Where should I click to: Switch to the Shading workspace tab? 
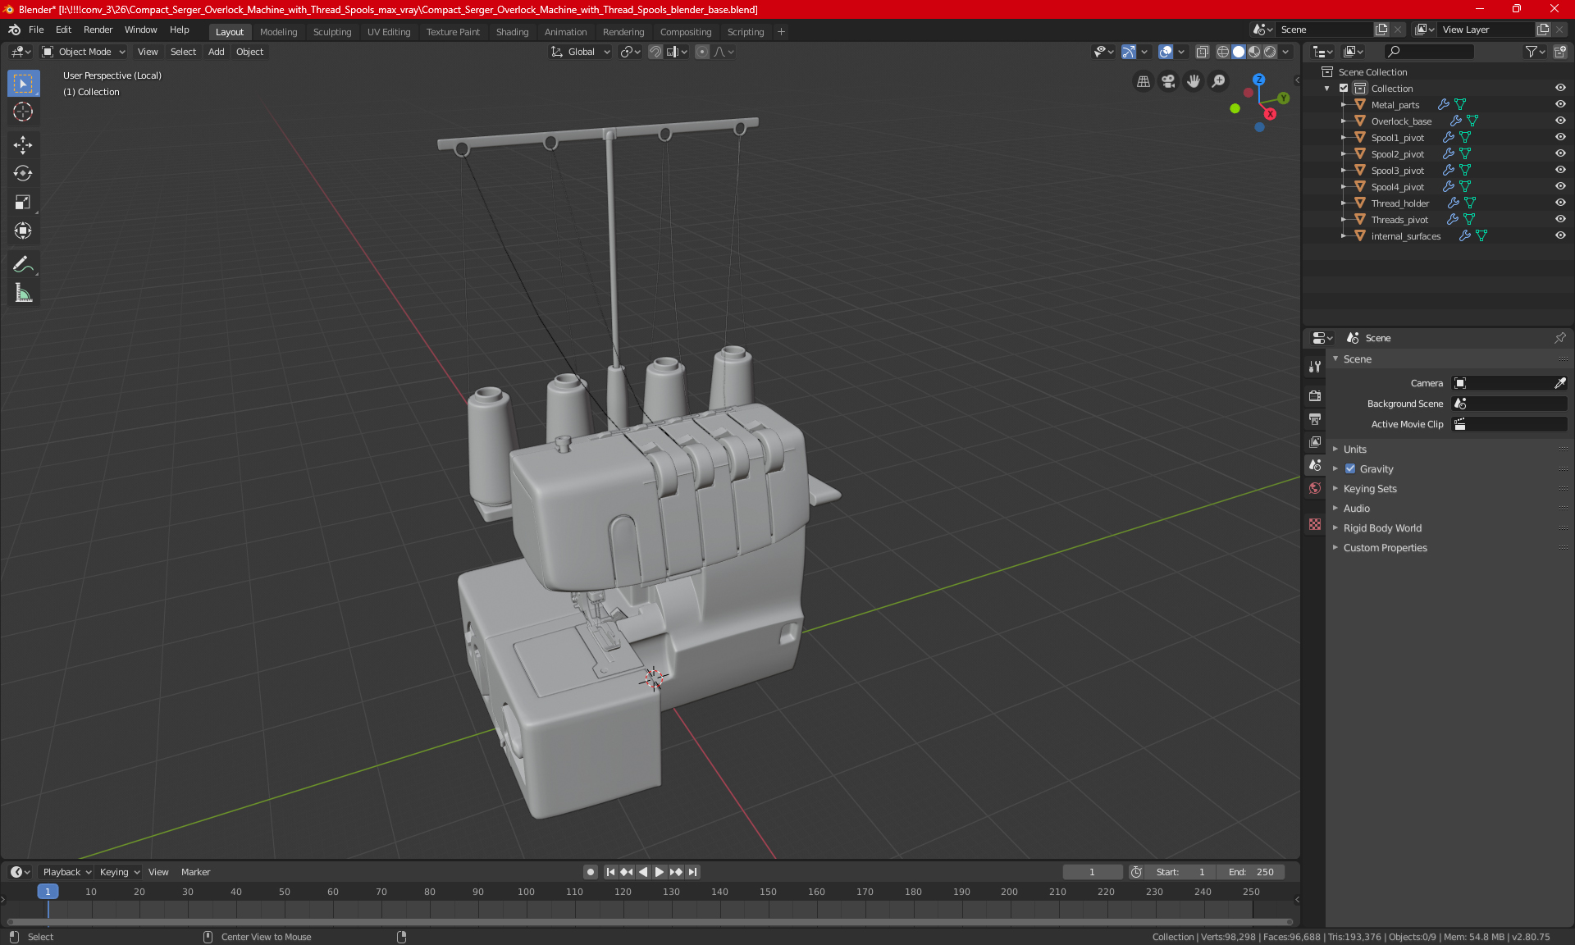point(512,32)
